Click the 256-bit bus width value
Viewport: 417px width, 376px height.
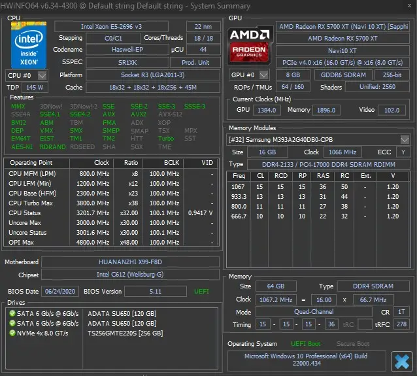[x=392, y=75]
